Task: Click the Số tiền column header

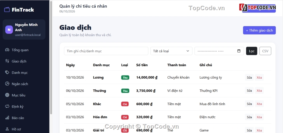Action: click(x=142, y=65)
